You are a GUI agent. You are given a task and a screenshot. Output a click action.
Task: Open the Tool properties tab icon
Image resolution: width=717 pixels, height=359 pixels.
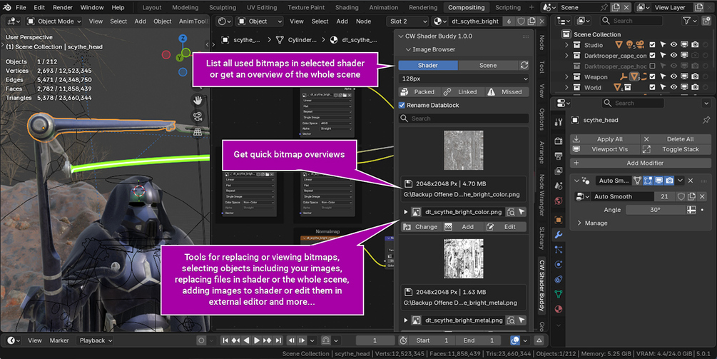click(x=559, y=122)
